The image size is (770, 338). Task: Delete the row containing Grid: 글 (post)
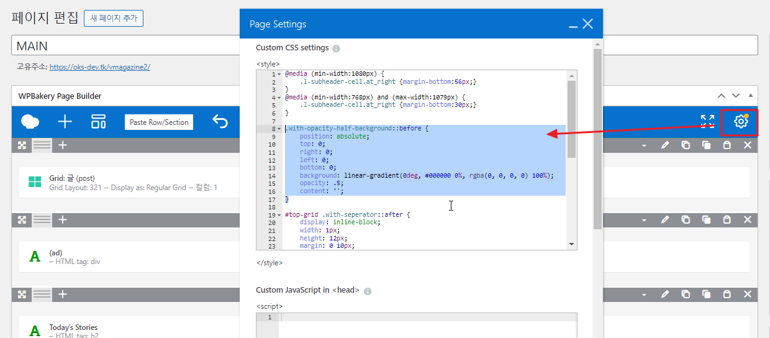click(x=748, y=145)
